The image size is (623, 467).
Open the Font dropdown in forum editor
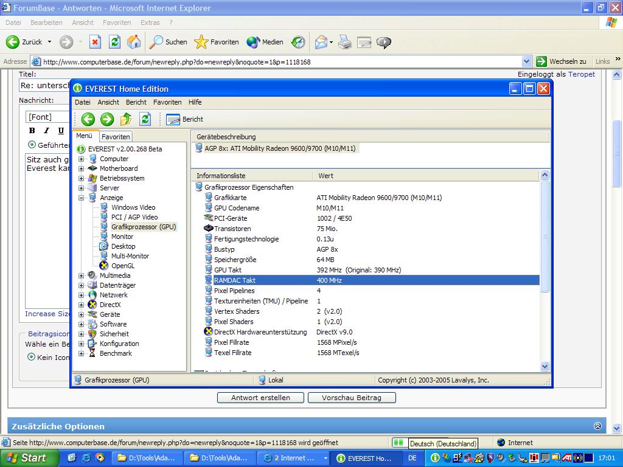point(47,117)
